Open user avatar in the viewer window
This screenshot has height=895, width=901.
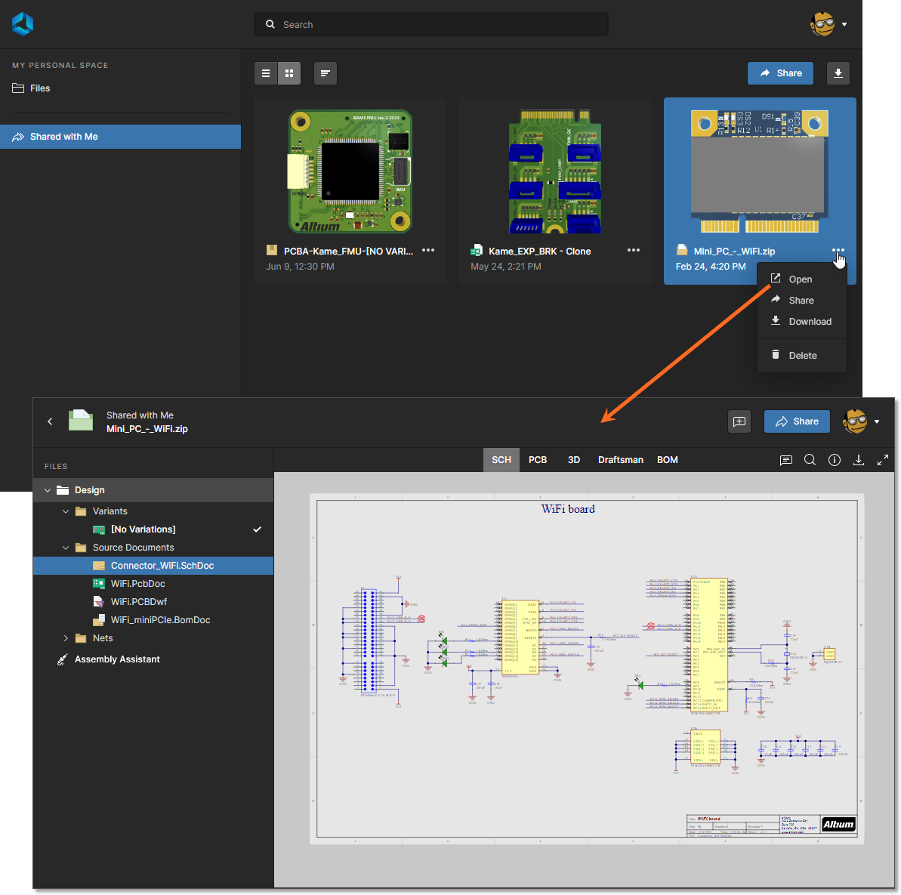[x=855, y=421]
